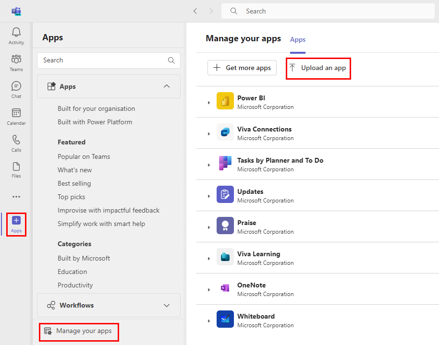Open the Education category
This screenshot has height=345, width=439.
(x=72, y=272)
